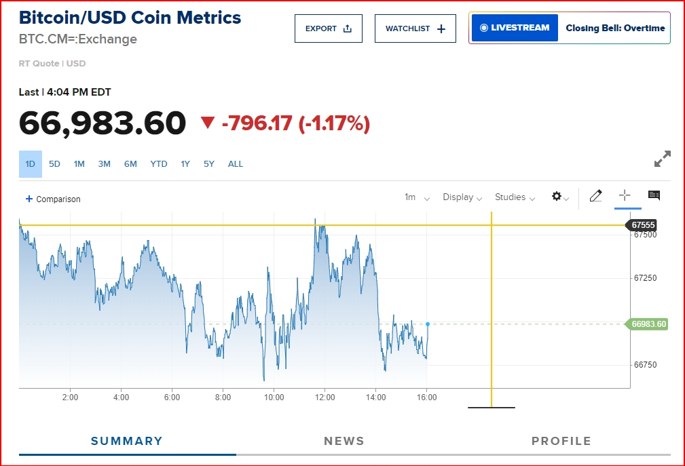Click the yellow 67555 price line label

coord(642,225)
